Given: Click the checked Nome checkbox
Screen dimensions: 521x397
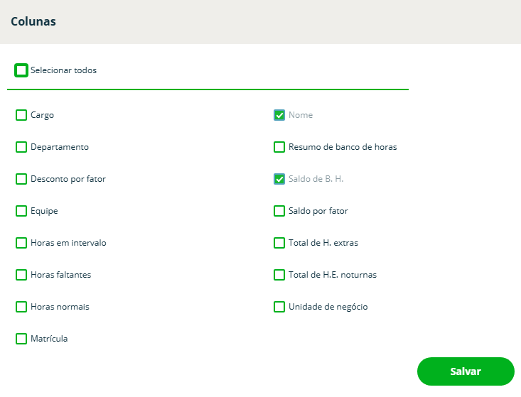Looking at the screenshot, I should click(279, 115).
